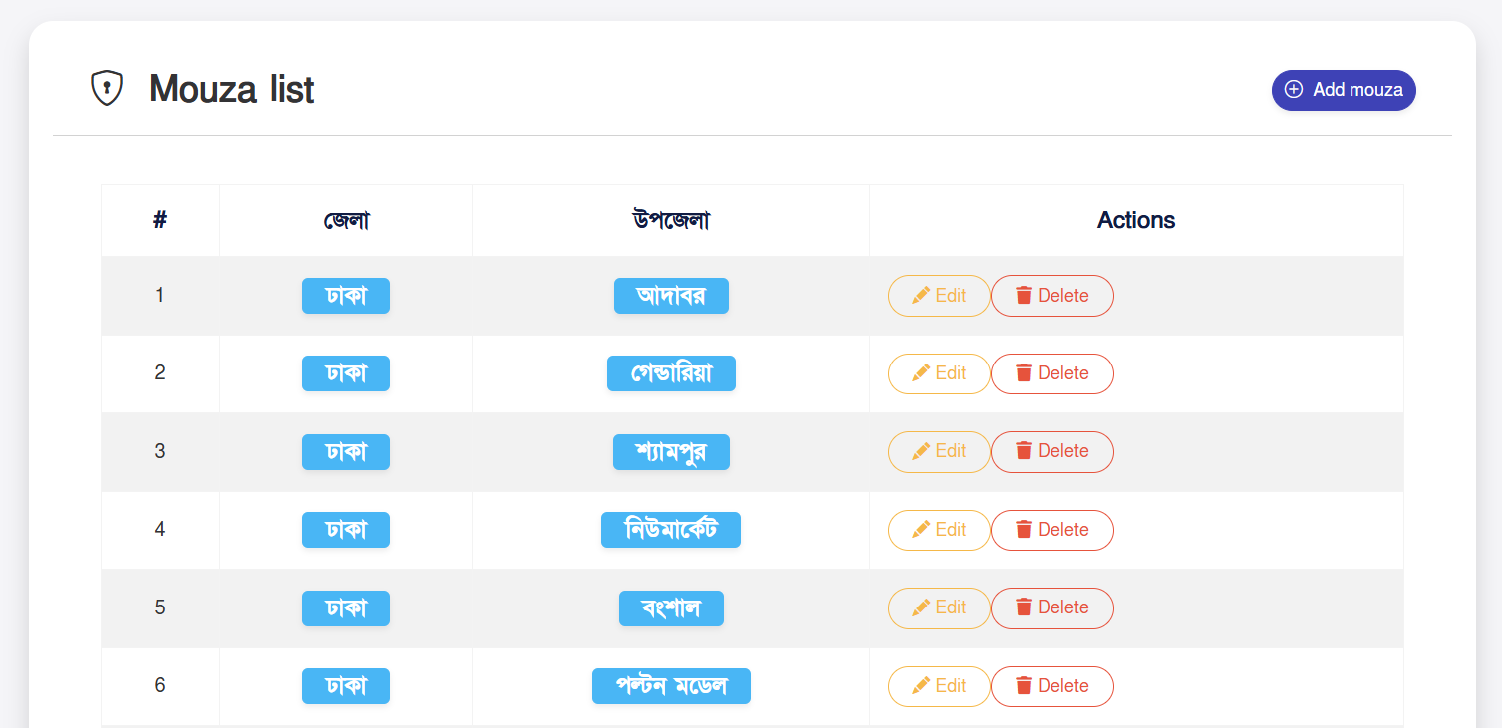Image resolution: width=1502 pixels, height=728 pixels.
Task: Click the plus icon in Add mouza
Action: [1293, 90]
